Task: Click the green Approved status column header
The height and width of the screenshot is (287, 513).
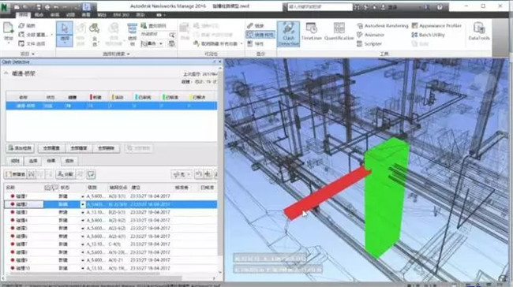Action: (170, 98)
